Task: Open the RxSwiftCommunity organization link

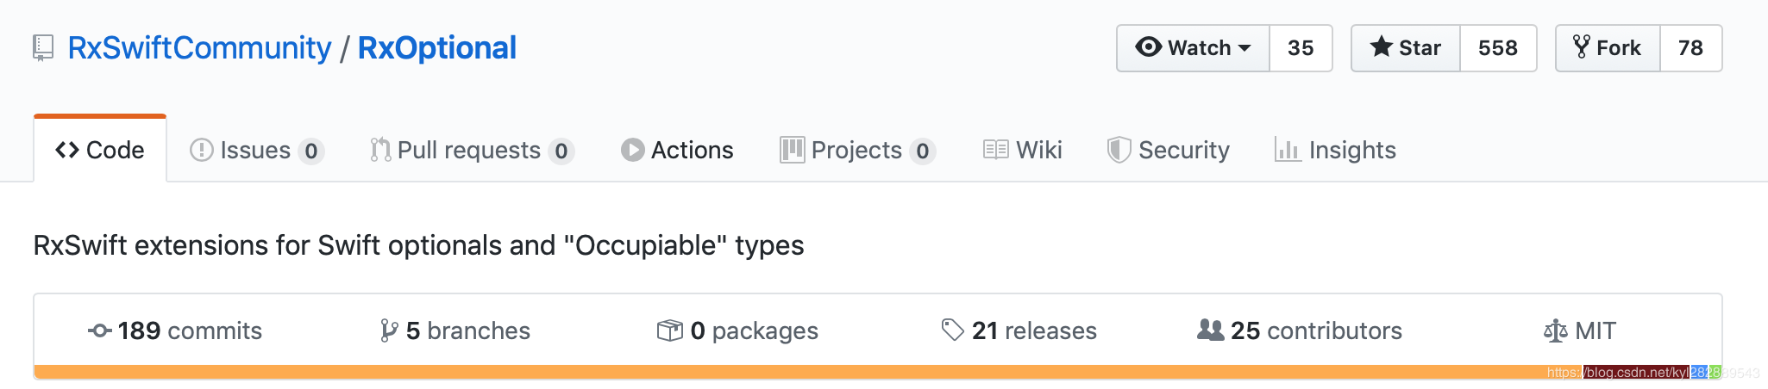Action: pyautogui.click(x=199, y=47)
